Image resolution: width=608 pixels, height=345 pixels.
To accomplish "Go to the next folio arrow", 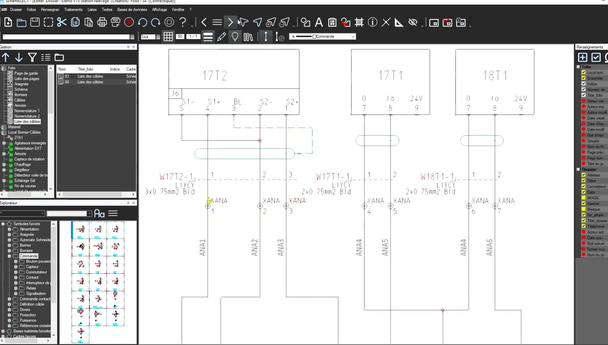I will [230, 22].
